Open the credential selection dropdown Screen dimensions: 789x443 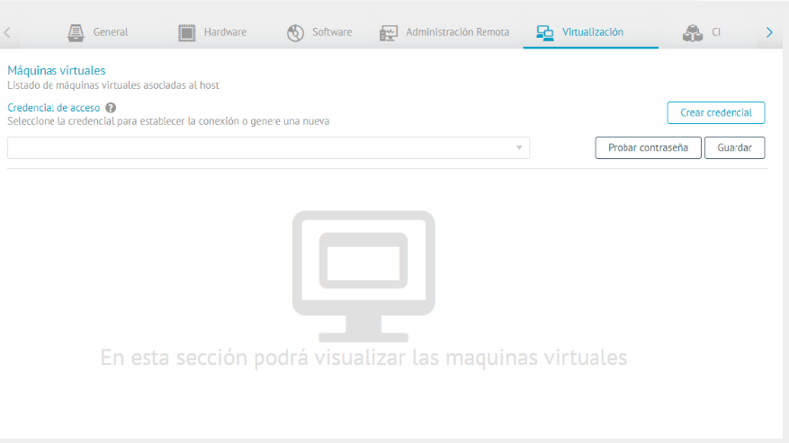[x=268, y=148]
